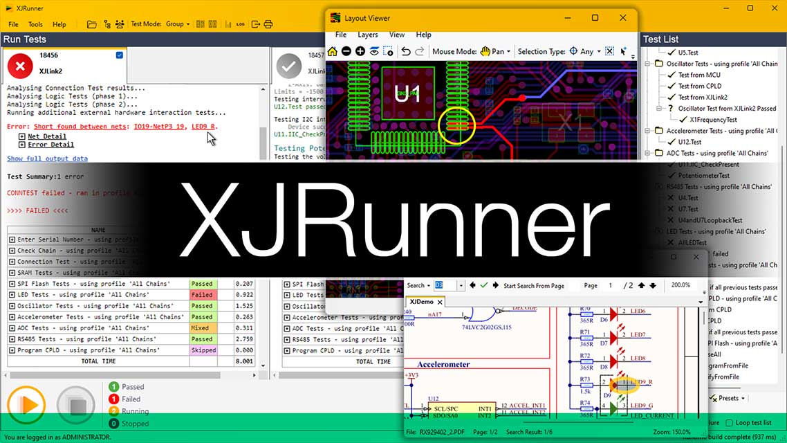The image size is (787, 443).
Task: Click the LED9_R net link in error
Action: [x=203, y=126]
